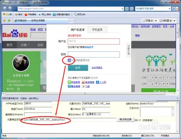Open the 页面 page dropdown menu
The image size is (181, 139).
coord(150,21)
